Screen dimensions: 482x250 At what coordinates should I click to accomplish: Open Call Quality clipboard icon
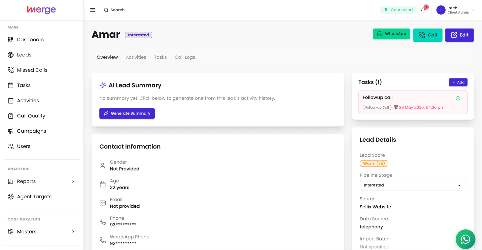[x=11, y=116]
